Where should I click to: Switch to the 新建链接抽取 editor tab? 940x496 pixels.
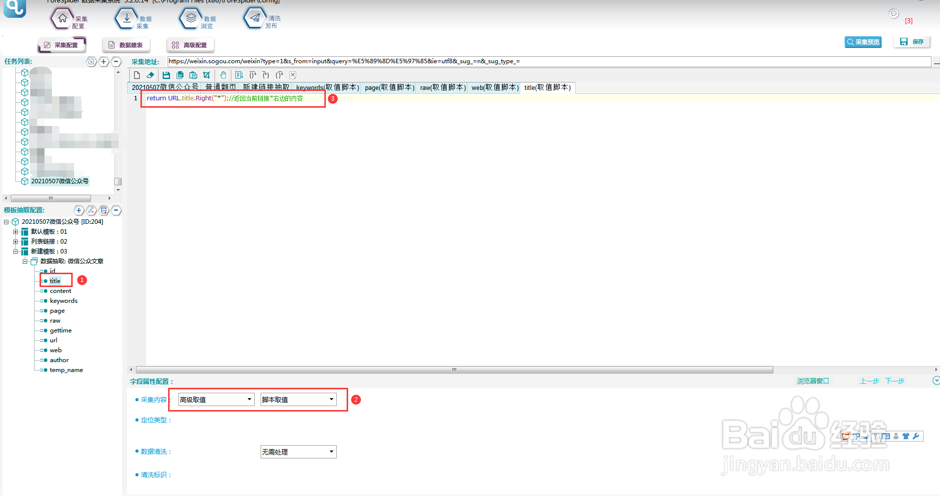(266, 87)
